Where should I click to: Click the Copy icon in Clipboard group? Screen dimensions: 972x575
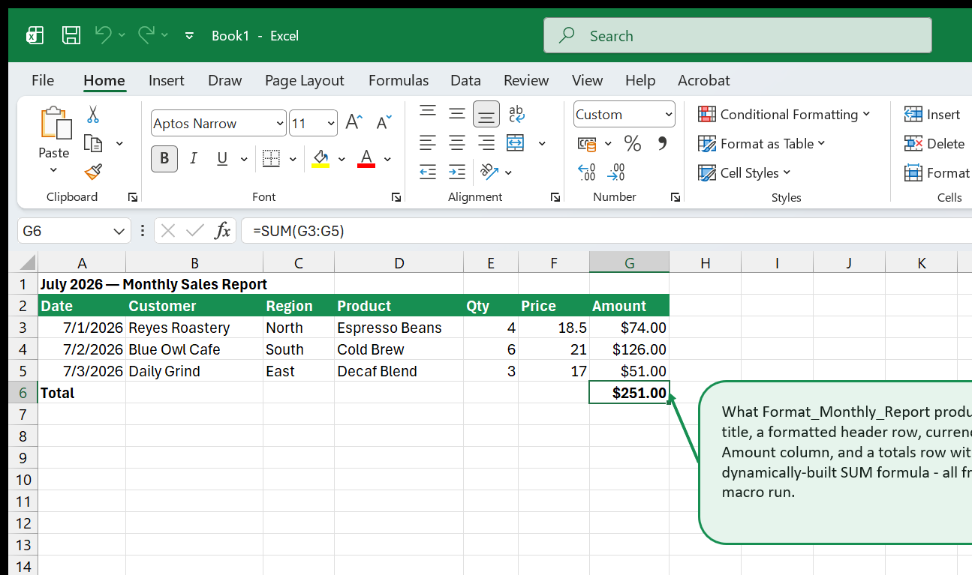tap(93, 143)
